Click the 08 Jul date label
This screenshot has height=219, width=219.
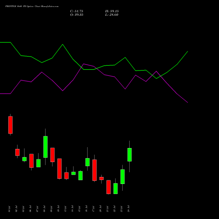[44, 209]
